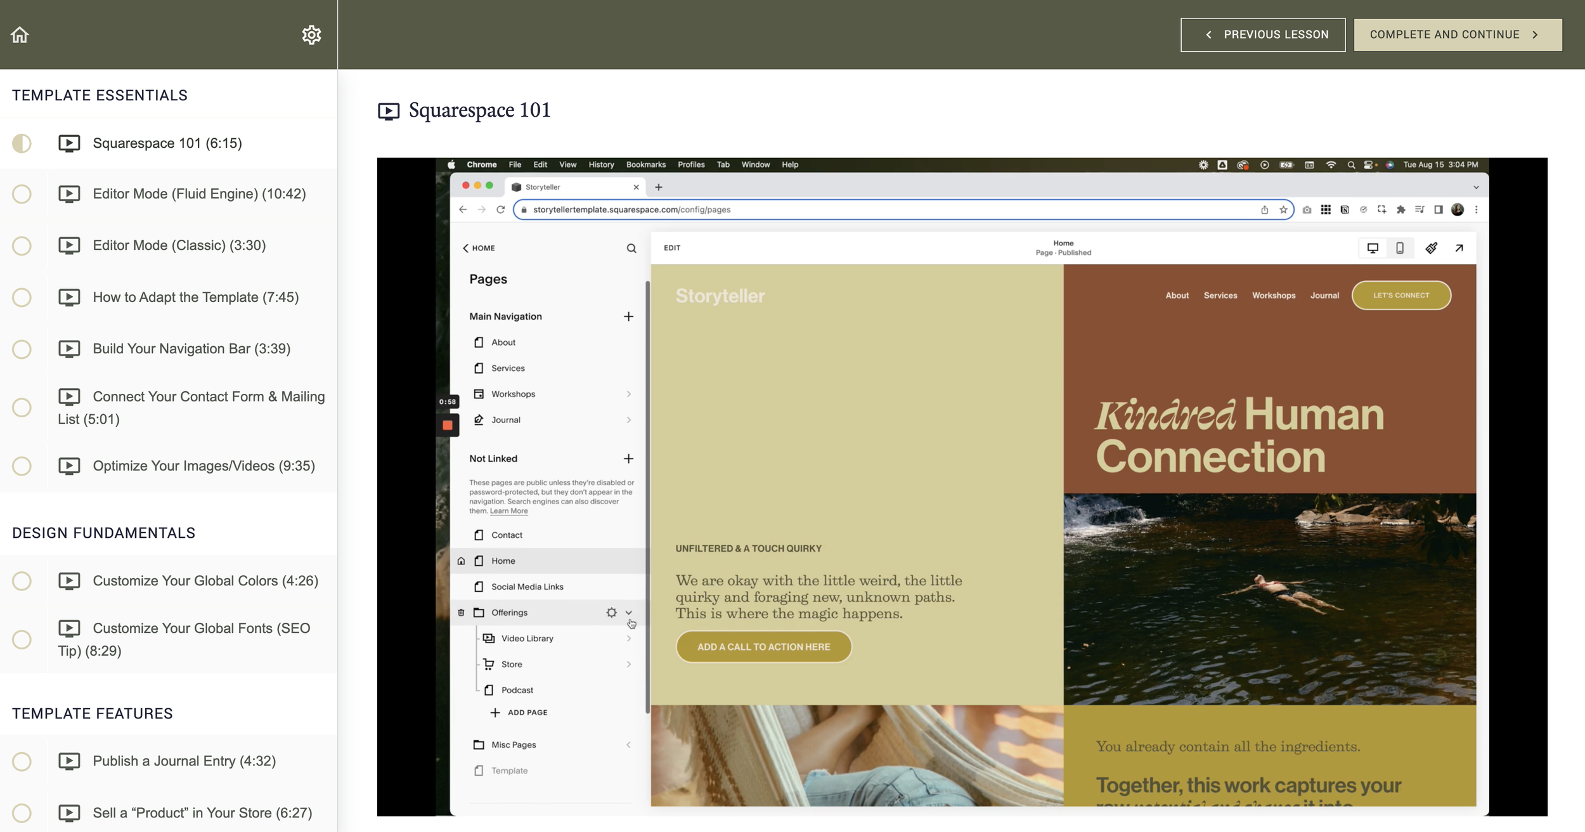This screenshot has width=1585, height=832.
Task: Open new Chrome tab plus
Action: [x=659, y=187]
